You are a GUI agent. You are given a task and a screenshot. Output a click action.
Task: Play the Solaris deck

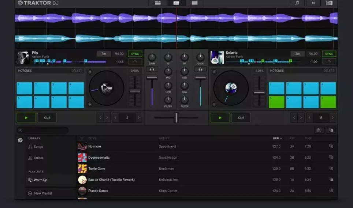tap(220, 118)
